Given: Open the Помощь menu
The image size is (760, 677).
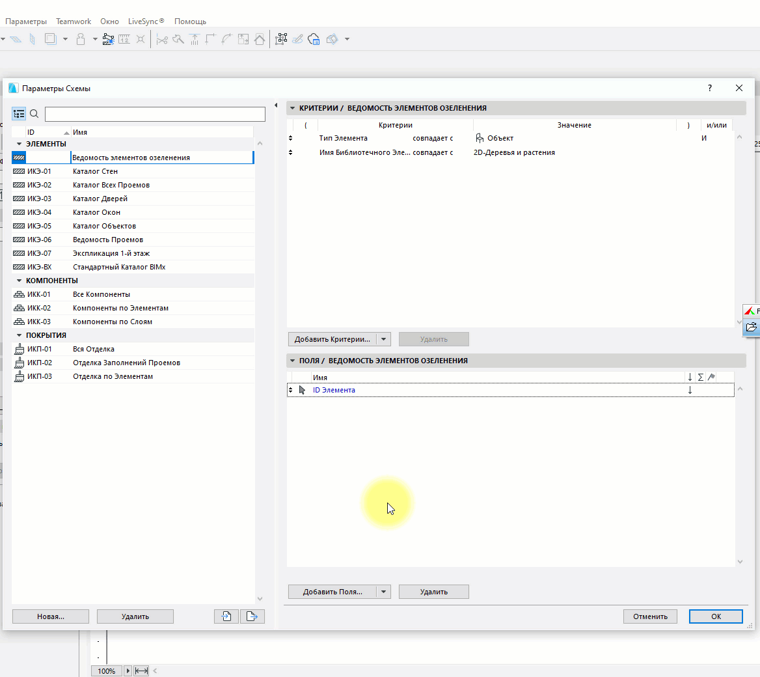Looking at the screenshot, I should pyautogui.click(x=190, y=21).
